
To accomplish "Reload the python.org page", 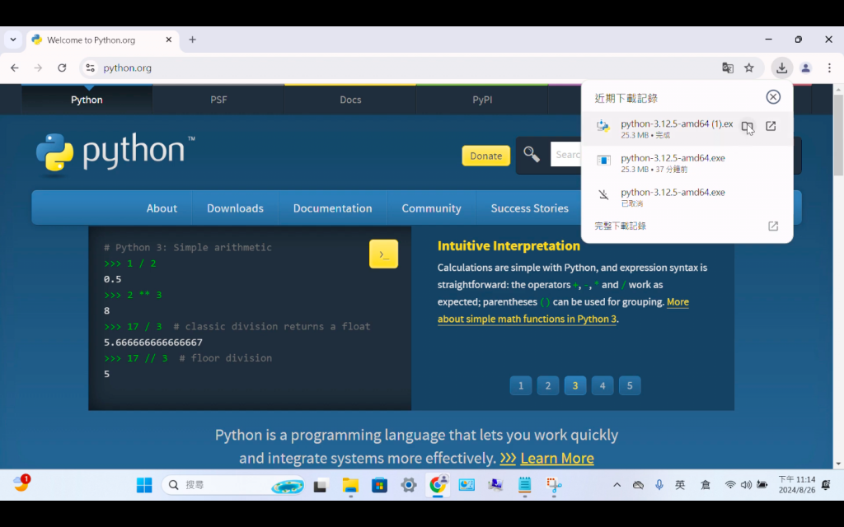I will point(62,68).
